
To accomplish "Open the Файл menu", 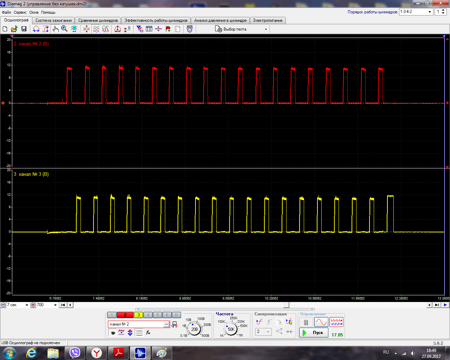I will [6, 12].
